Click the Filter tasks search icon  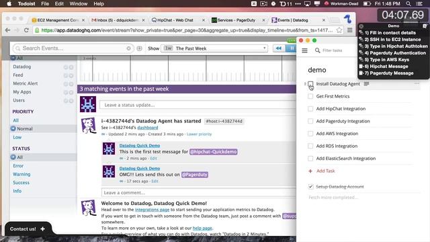click(x=318, y=50)
